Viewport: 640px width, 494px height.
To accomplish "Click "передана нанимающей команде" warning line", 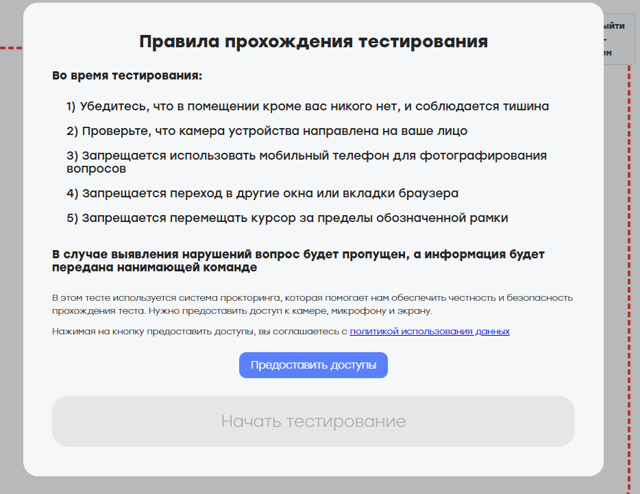I will (154, 268).
